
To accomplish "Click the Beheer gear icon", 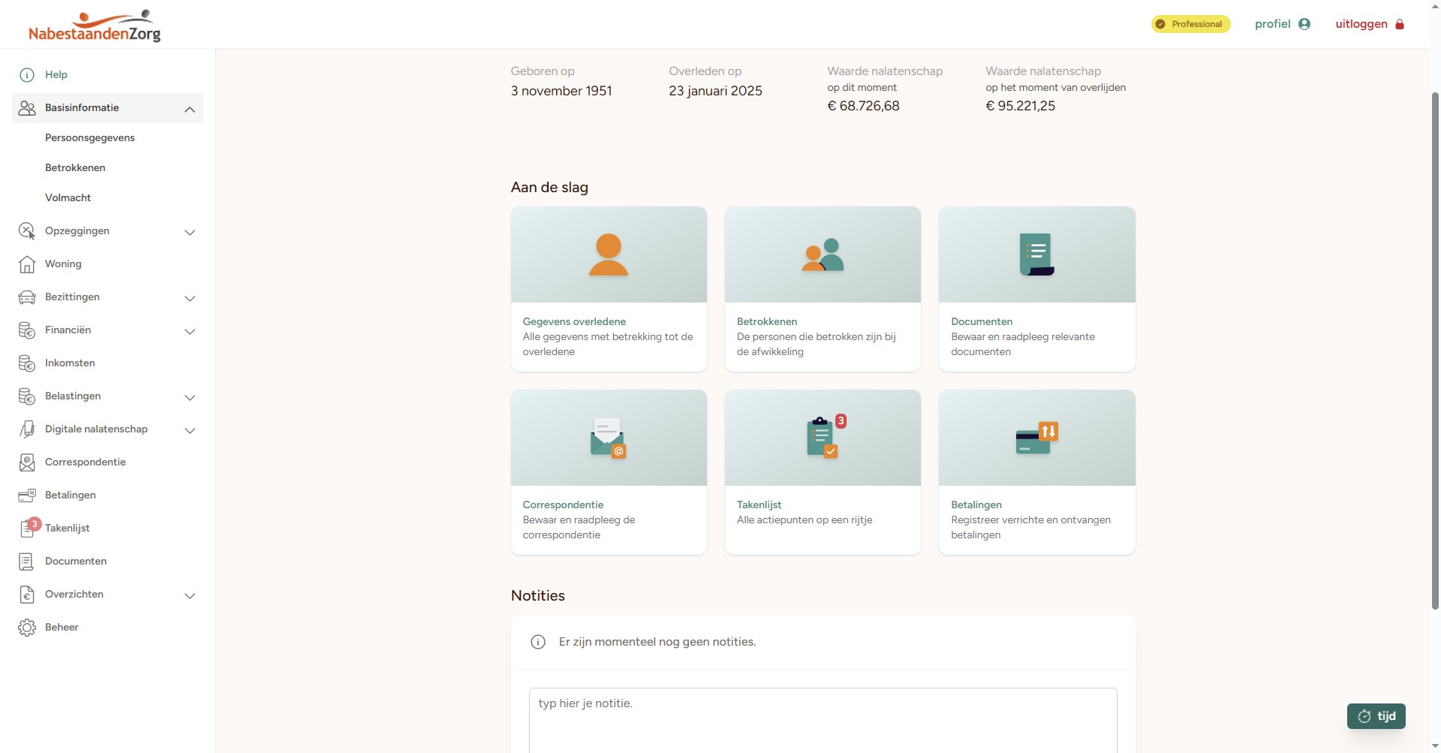I will (x=27, y=628).
